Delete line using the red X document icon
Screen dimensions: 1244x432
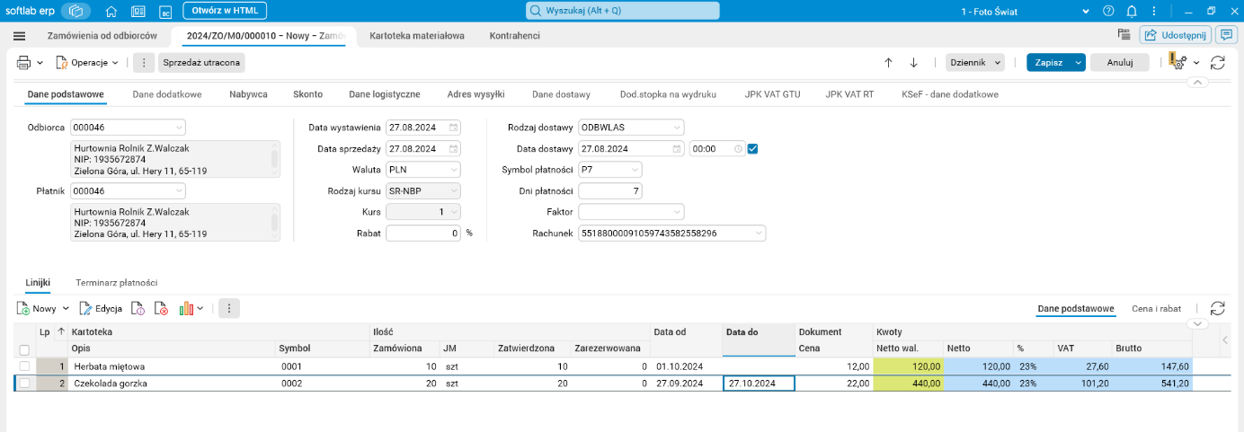[x=162, y=308]
